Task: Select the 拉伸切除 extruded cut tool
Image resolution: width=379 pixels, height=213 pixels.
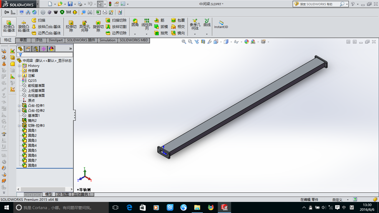Action: 71,26
